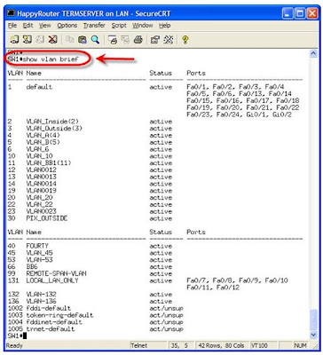323x355 pixels.
Task: Click the port list 'Fa0/11, Fa0/12'
Action: pyautogui.click(x=213, y=288)
